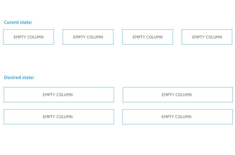Click 'EMPTY COLUMN' label in upper-right Desired box
235x155 pixels.
[x=176, y=95]
